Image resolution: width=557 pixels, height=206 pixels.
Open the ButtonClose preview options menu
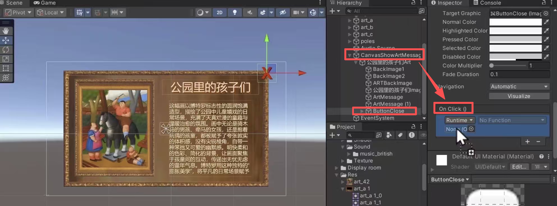pyautogui.click(x=554, y=179)
